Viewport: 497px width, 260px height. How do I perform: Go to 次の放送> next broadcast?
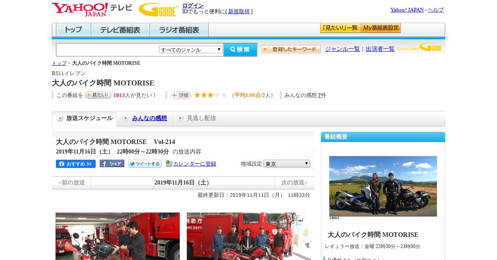tap(294, 183)
